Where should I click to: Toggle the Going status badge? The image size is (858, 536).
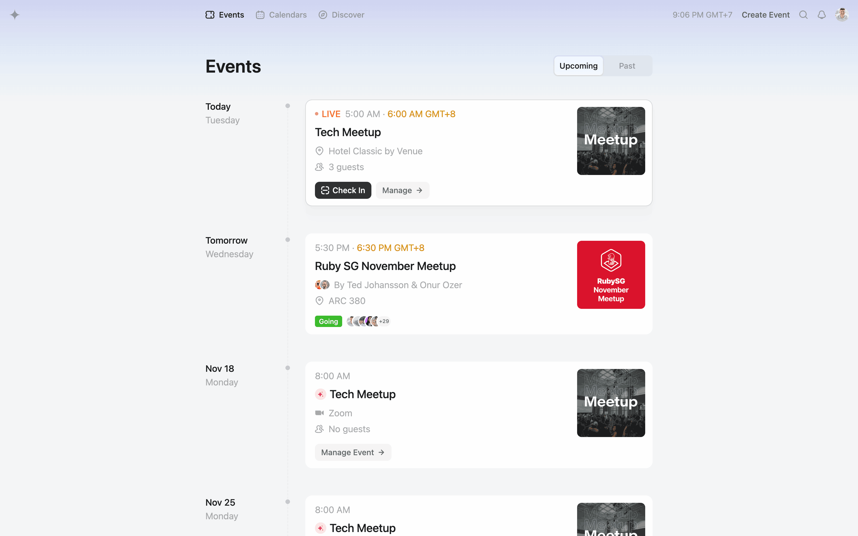[x=328, y=321]
